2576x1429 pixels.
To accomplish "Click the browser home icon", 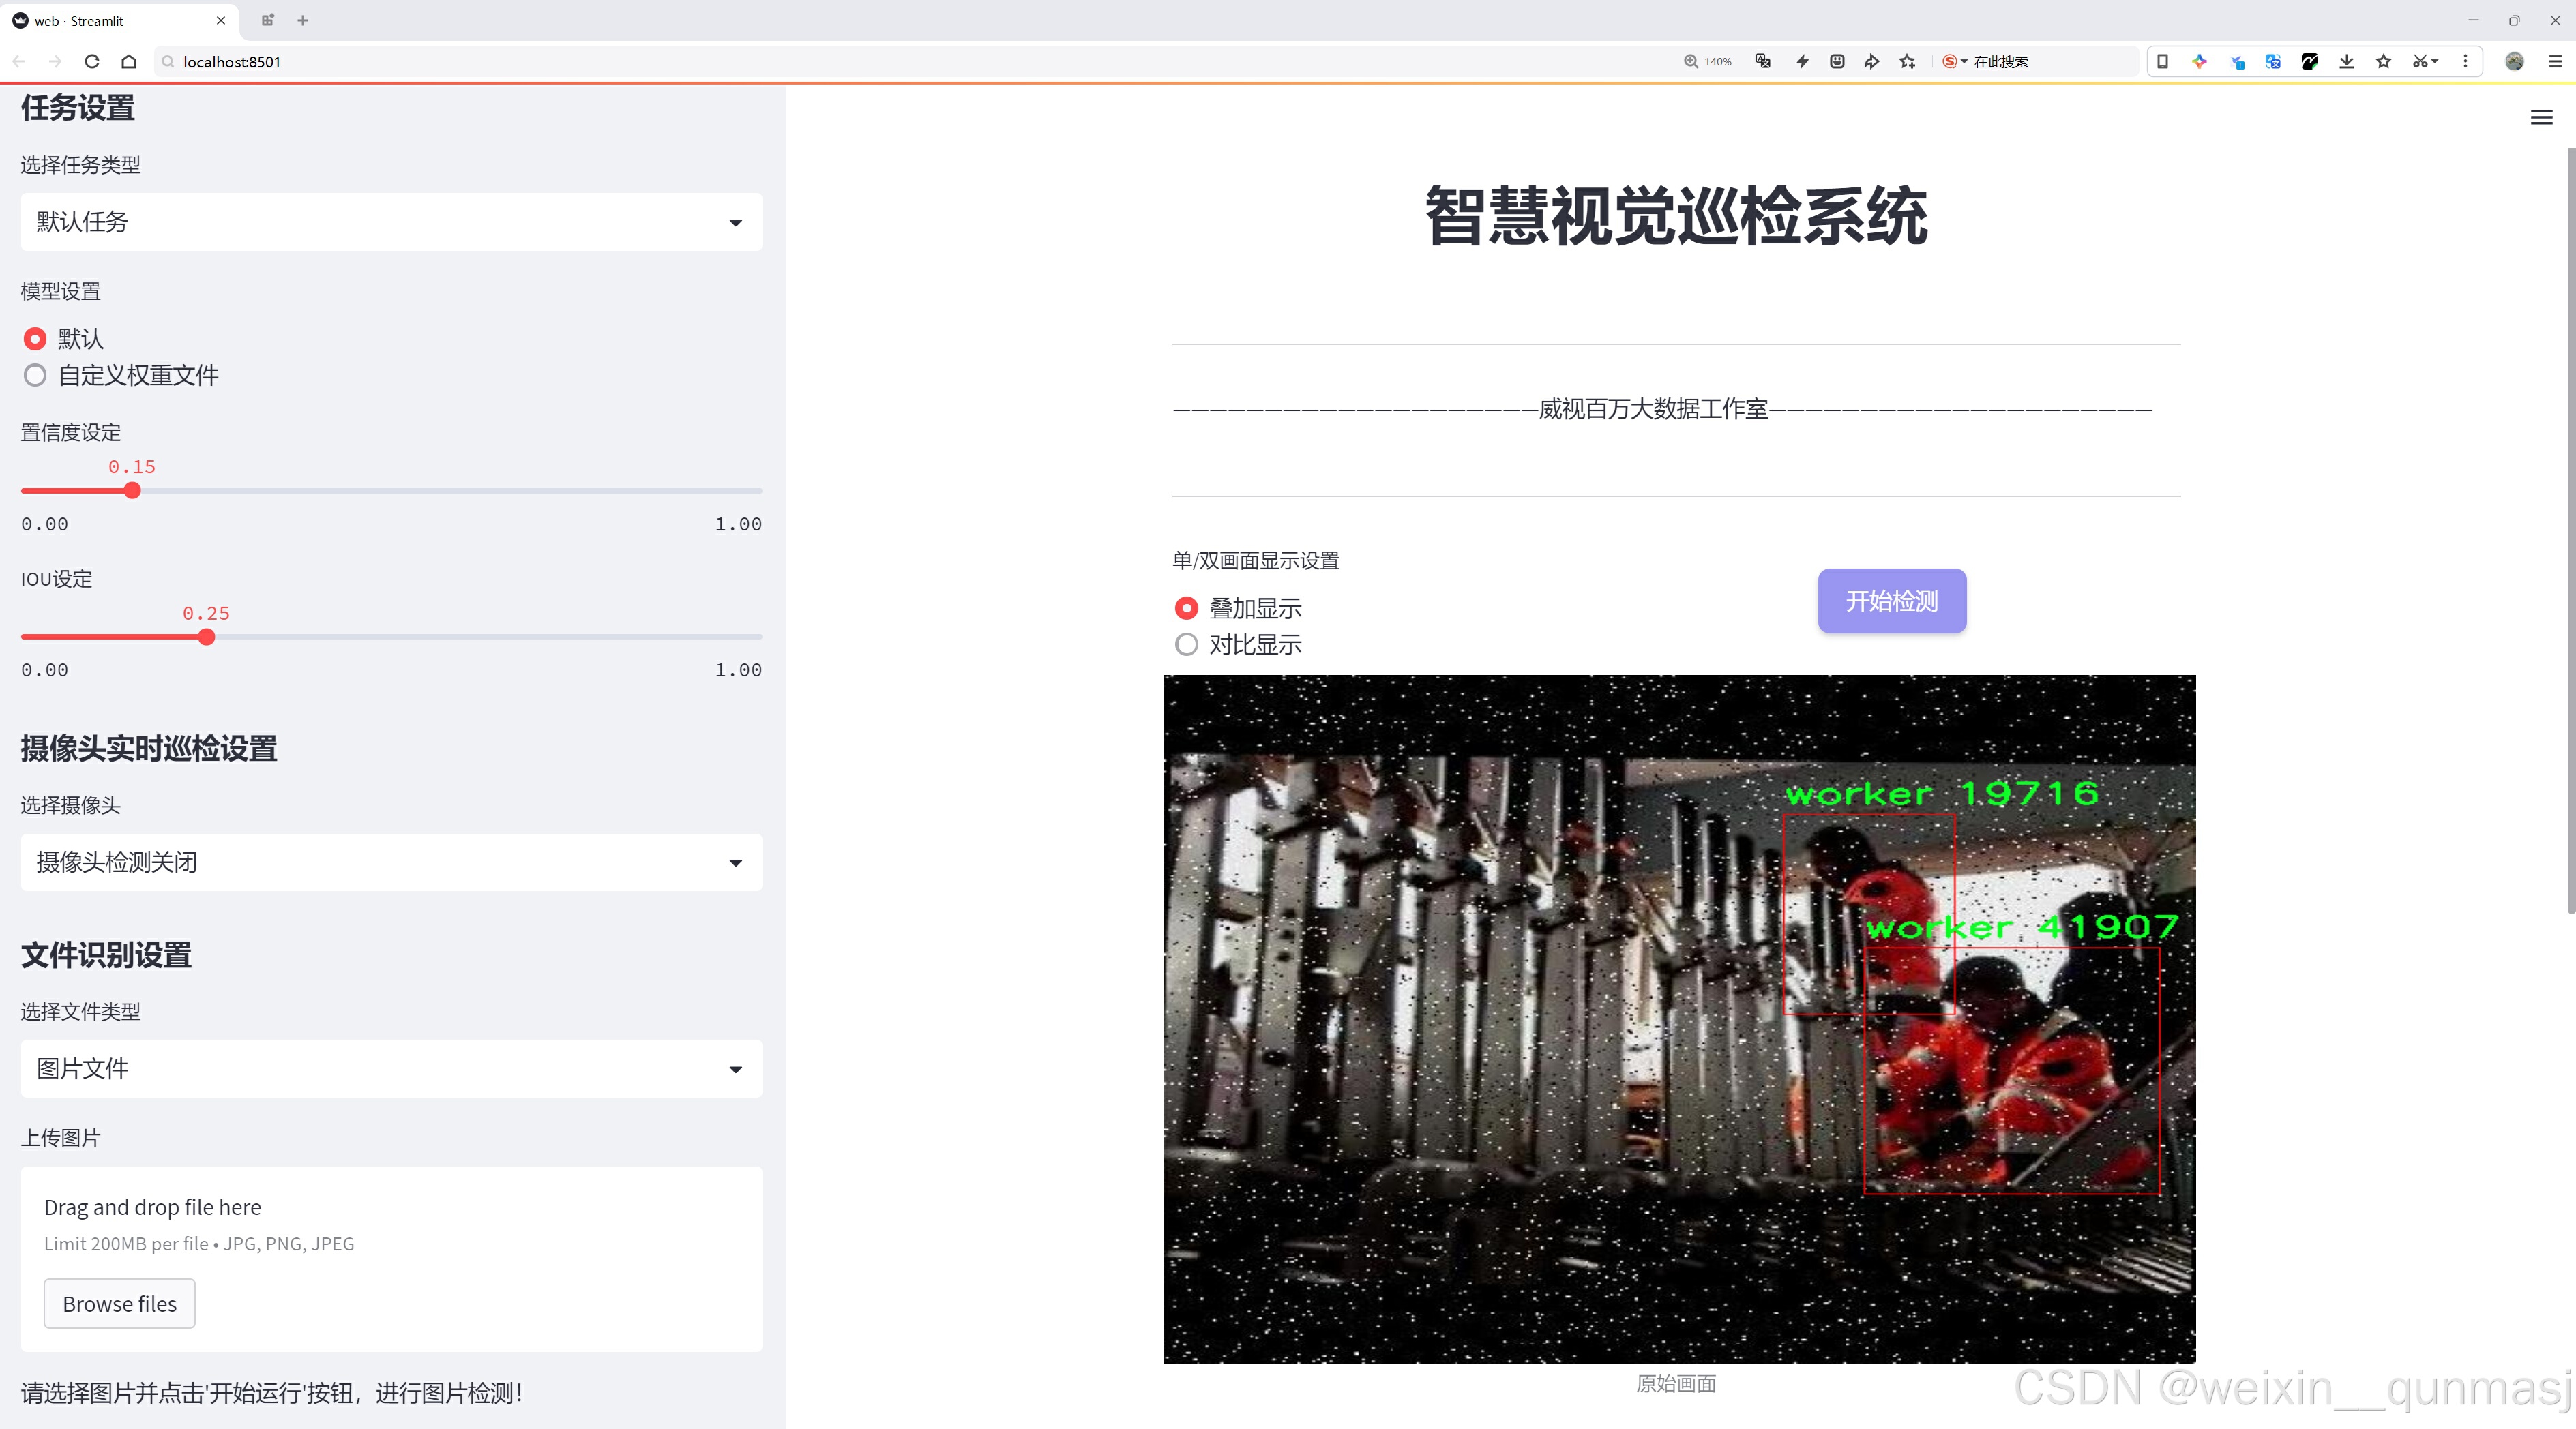I will click(x=129, y=62).
